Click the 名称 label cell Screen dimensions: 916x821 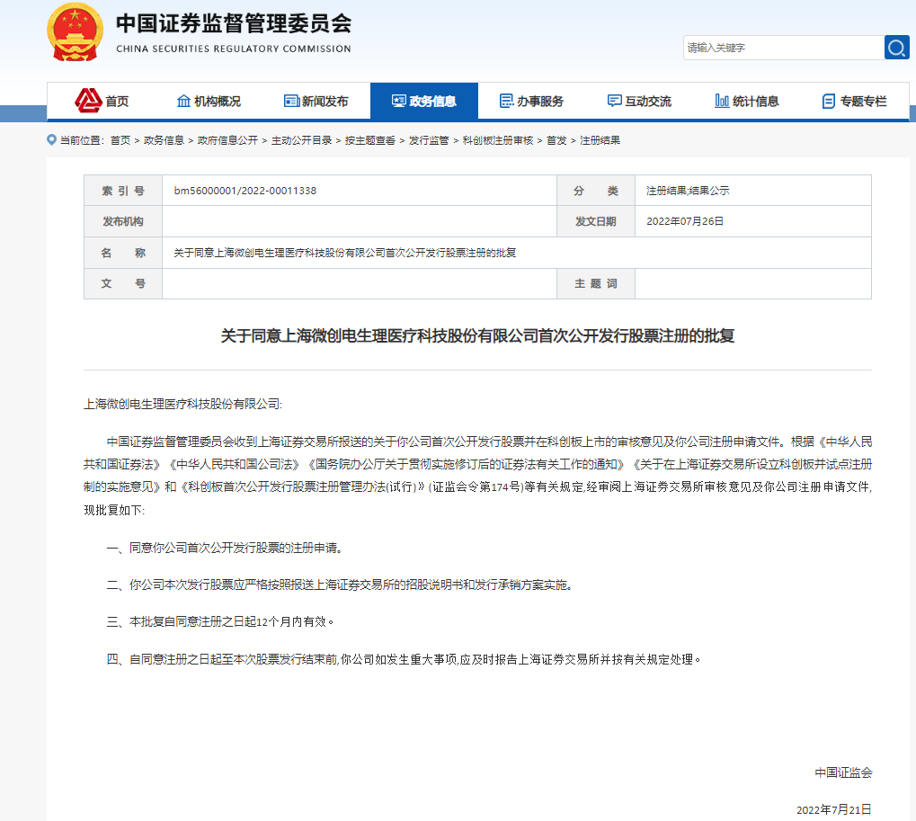coord(123,253)
